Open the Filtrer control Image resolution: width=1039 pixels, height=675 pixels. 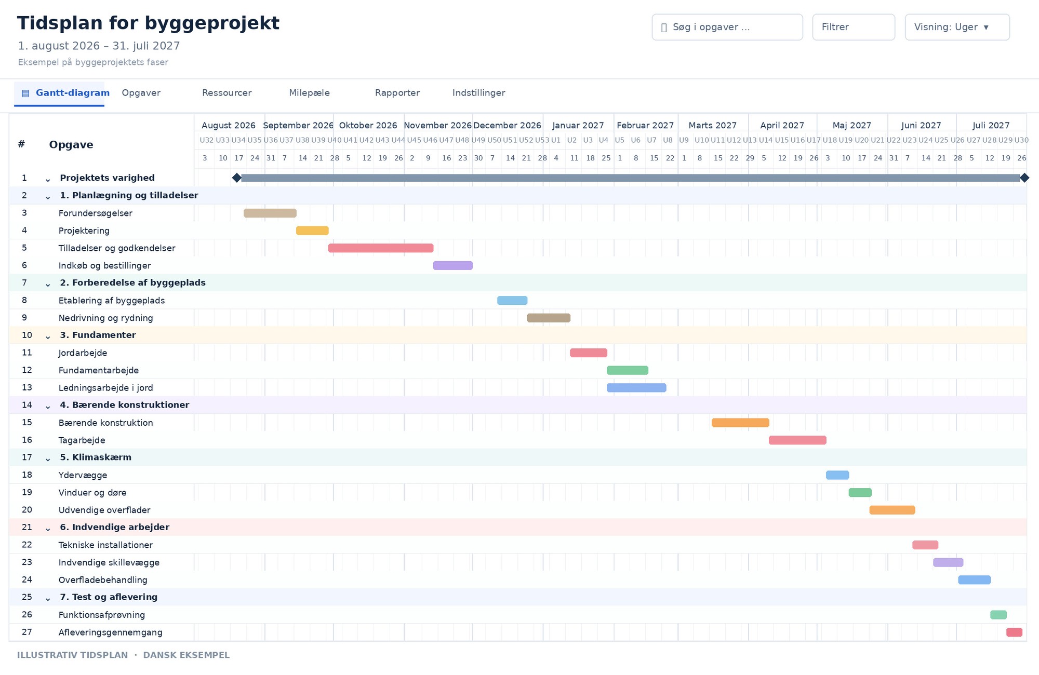pos(854,27)
